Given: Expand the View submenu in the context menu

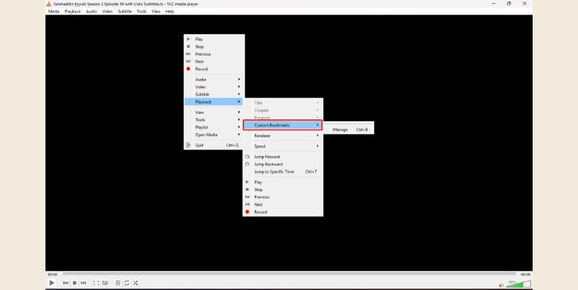Looking at the screenshot, I should click(x=214, y=112).
